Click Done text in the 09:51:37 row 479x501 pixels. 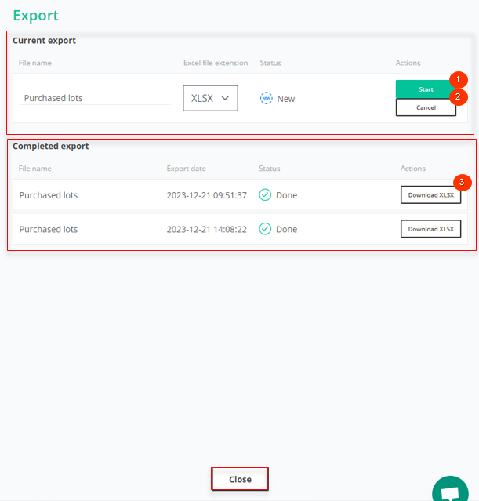287,195
